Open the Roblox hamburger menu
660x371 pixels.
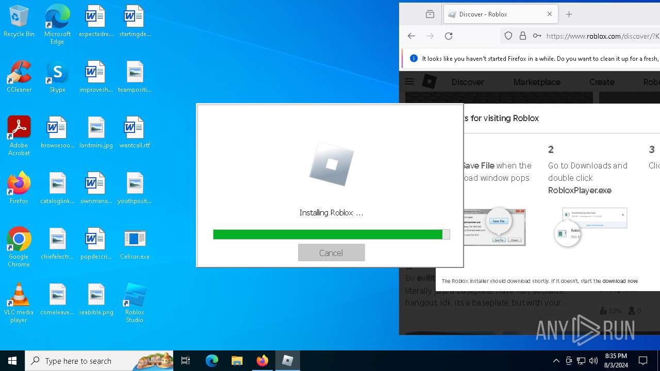coord(409,81)
